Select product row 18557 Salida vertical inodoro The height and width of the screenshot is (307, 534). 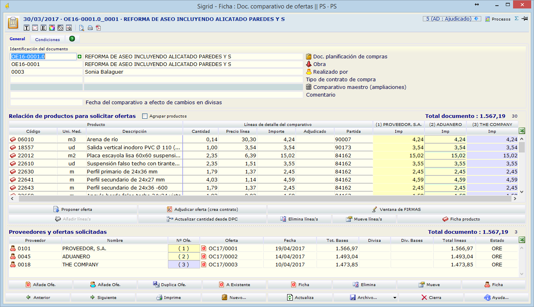tap(263, 147)
